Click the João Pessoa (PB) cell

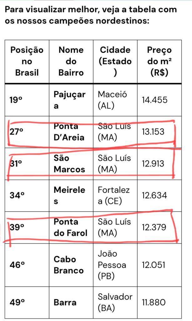point(112,265)
